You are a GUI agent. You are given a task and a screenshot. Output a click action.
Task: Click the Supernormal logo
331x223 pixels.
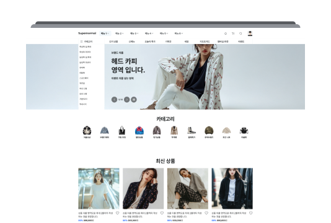(x=87, y=33)
